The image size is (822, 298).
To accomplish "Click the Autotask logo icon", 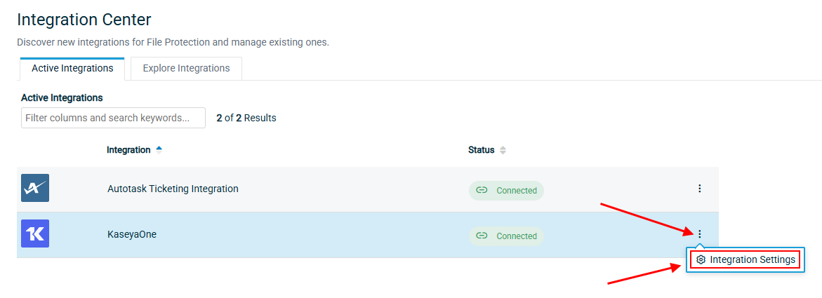I will pyautogui.click(x=35, y=188).
